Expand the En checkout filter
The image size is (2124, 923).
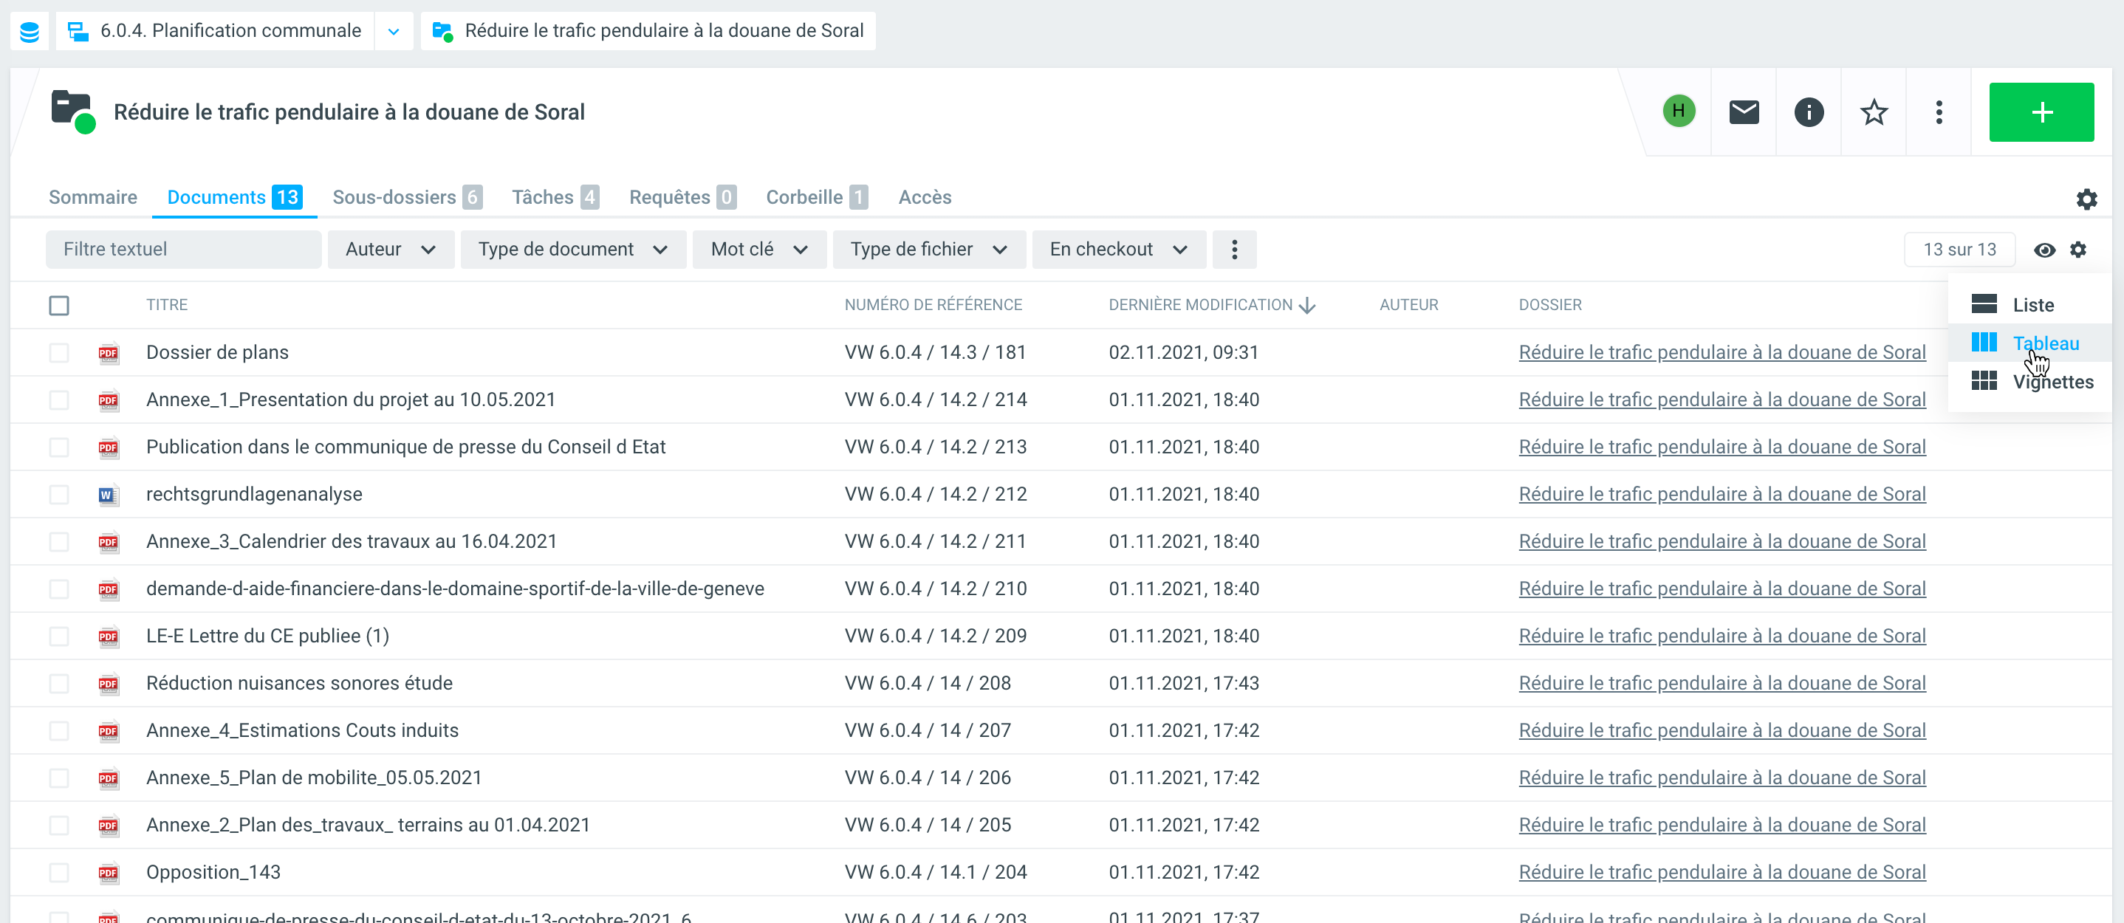click(1118, 250)
